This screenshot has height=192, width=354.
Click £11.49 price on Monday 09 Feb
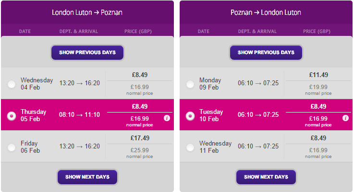[x=318, y=75]
